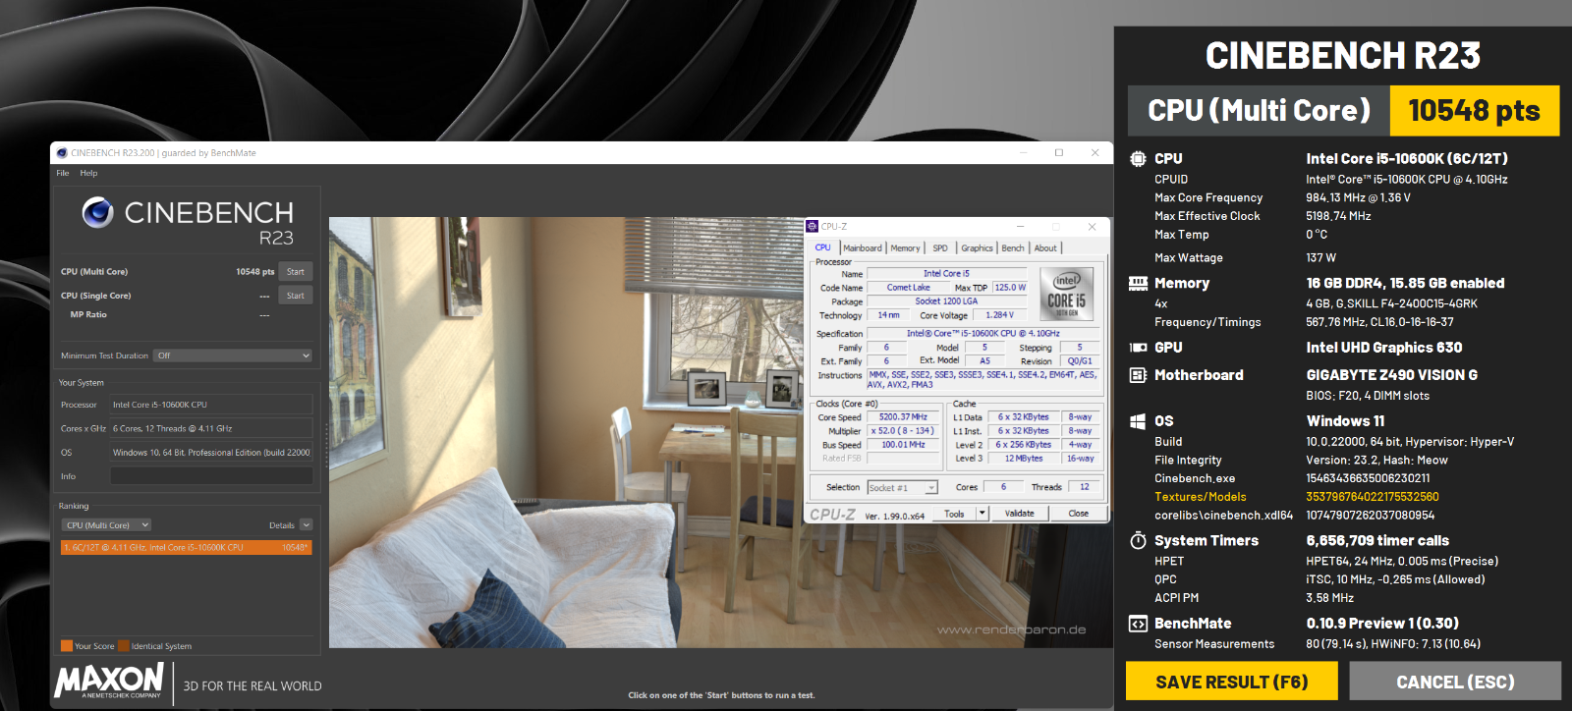Click Max Effective Clock 5198.74 MHz value
Screen dimensions: 1572x711
(1338, 216)
